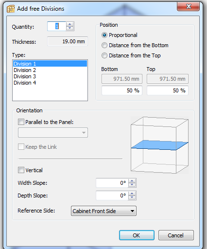Increase Depth Slope using the up arrow
The width and height of the screenshot is (207, 249).
coord(132,194)
